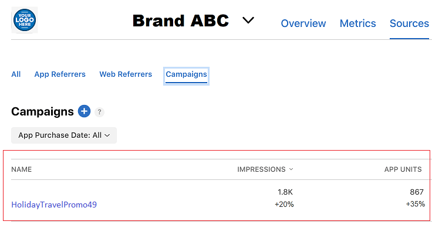Sort by the APP UNITS column header
The width and height of the screenshot is (432, 228).
pyautogui.click(x=403, y=169)
